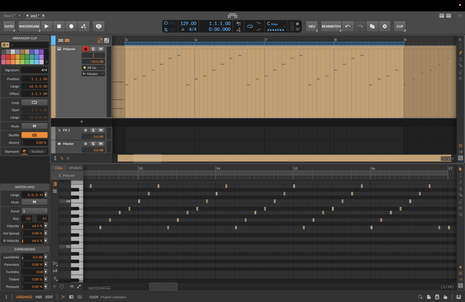This screenshot has height=302, width=465.
Task: Open the All ins input dropdown
Action: 93,68
